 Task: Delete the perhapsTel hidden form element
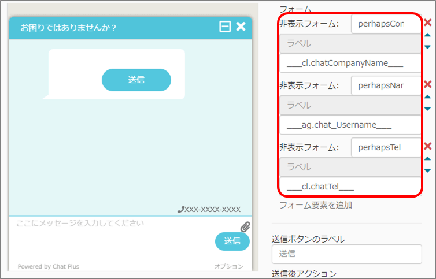(x=428, y=146)
